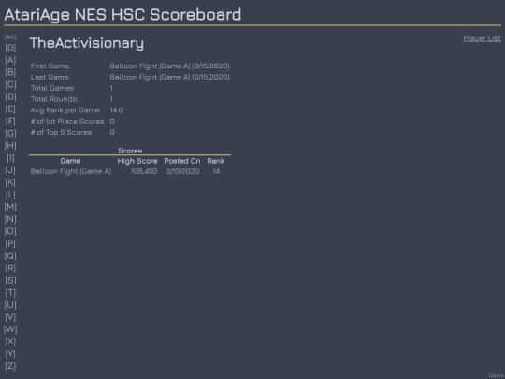Screen dimensions: 505x379
Task: Filter players by letter [S]
Action: 10,281
